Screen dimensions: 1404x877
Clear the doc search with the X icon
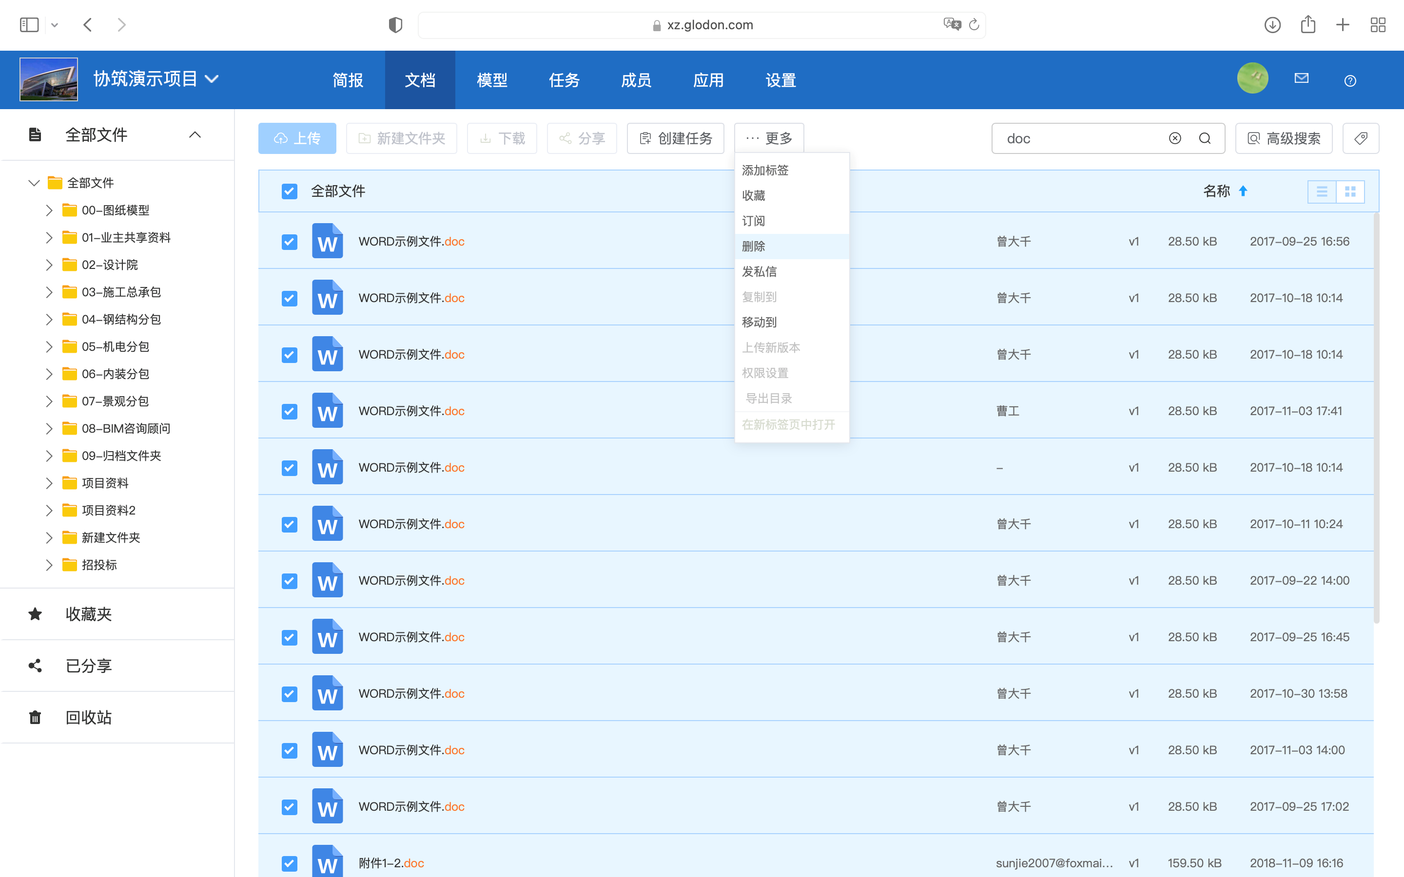click(1175, 138)
